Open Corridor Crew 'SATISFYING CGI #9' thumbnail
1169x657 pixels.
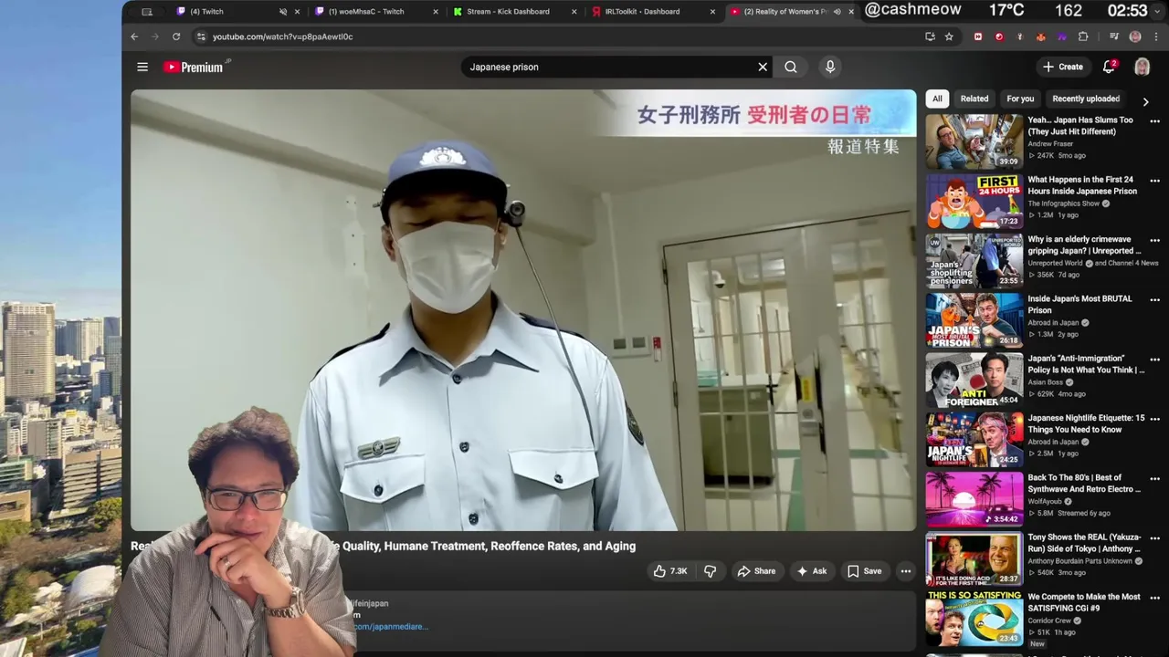[x=974, y=619]
